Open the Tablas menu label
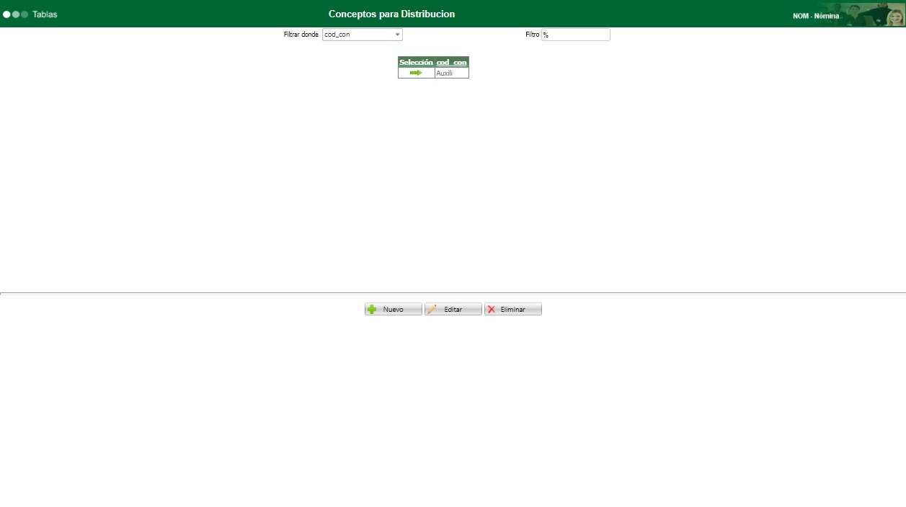Screen dimensions: 906x507 pyautogui.click(x=45, y=14)
